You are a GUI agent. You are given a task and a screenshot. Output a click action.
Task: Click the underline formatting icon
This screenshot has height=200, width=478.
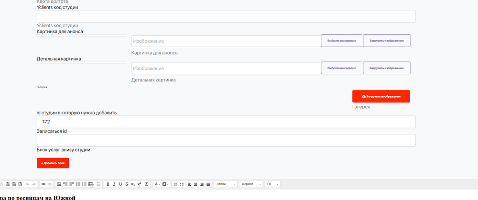[x=120, y=184]
